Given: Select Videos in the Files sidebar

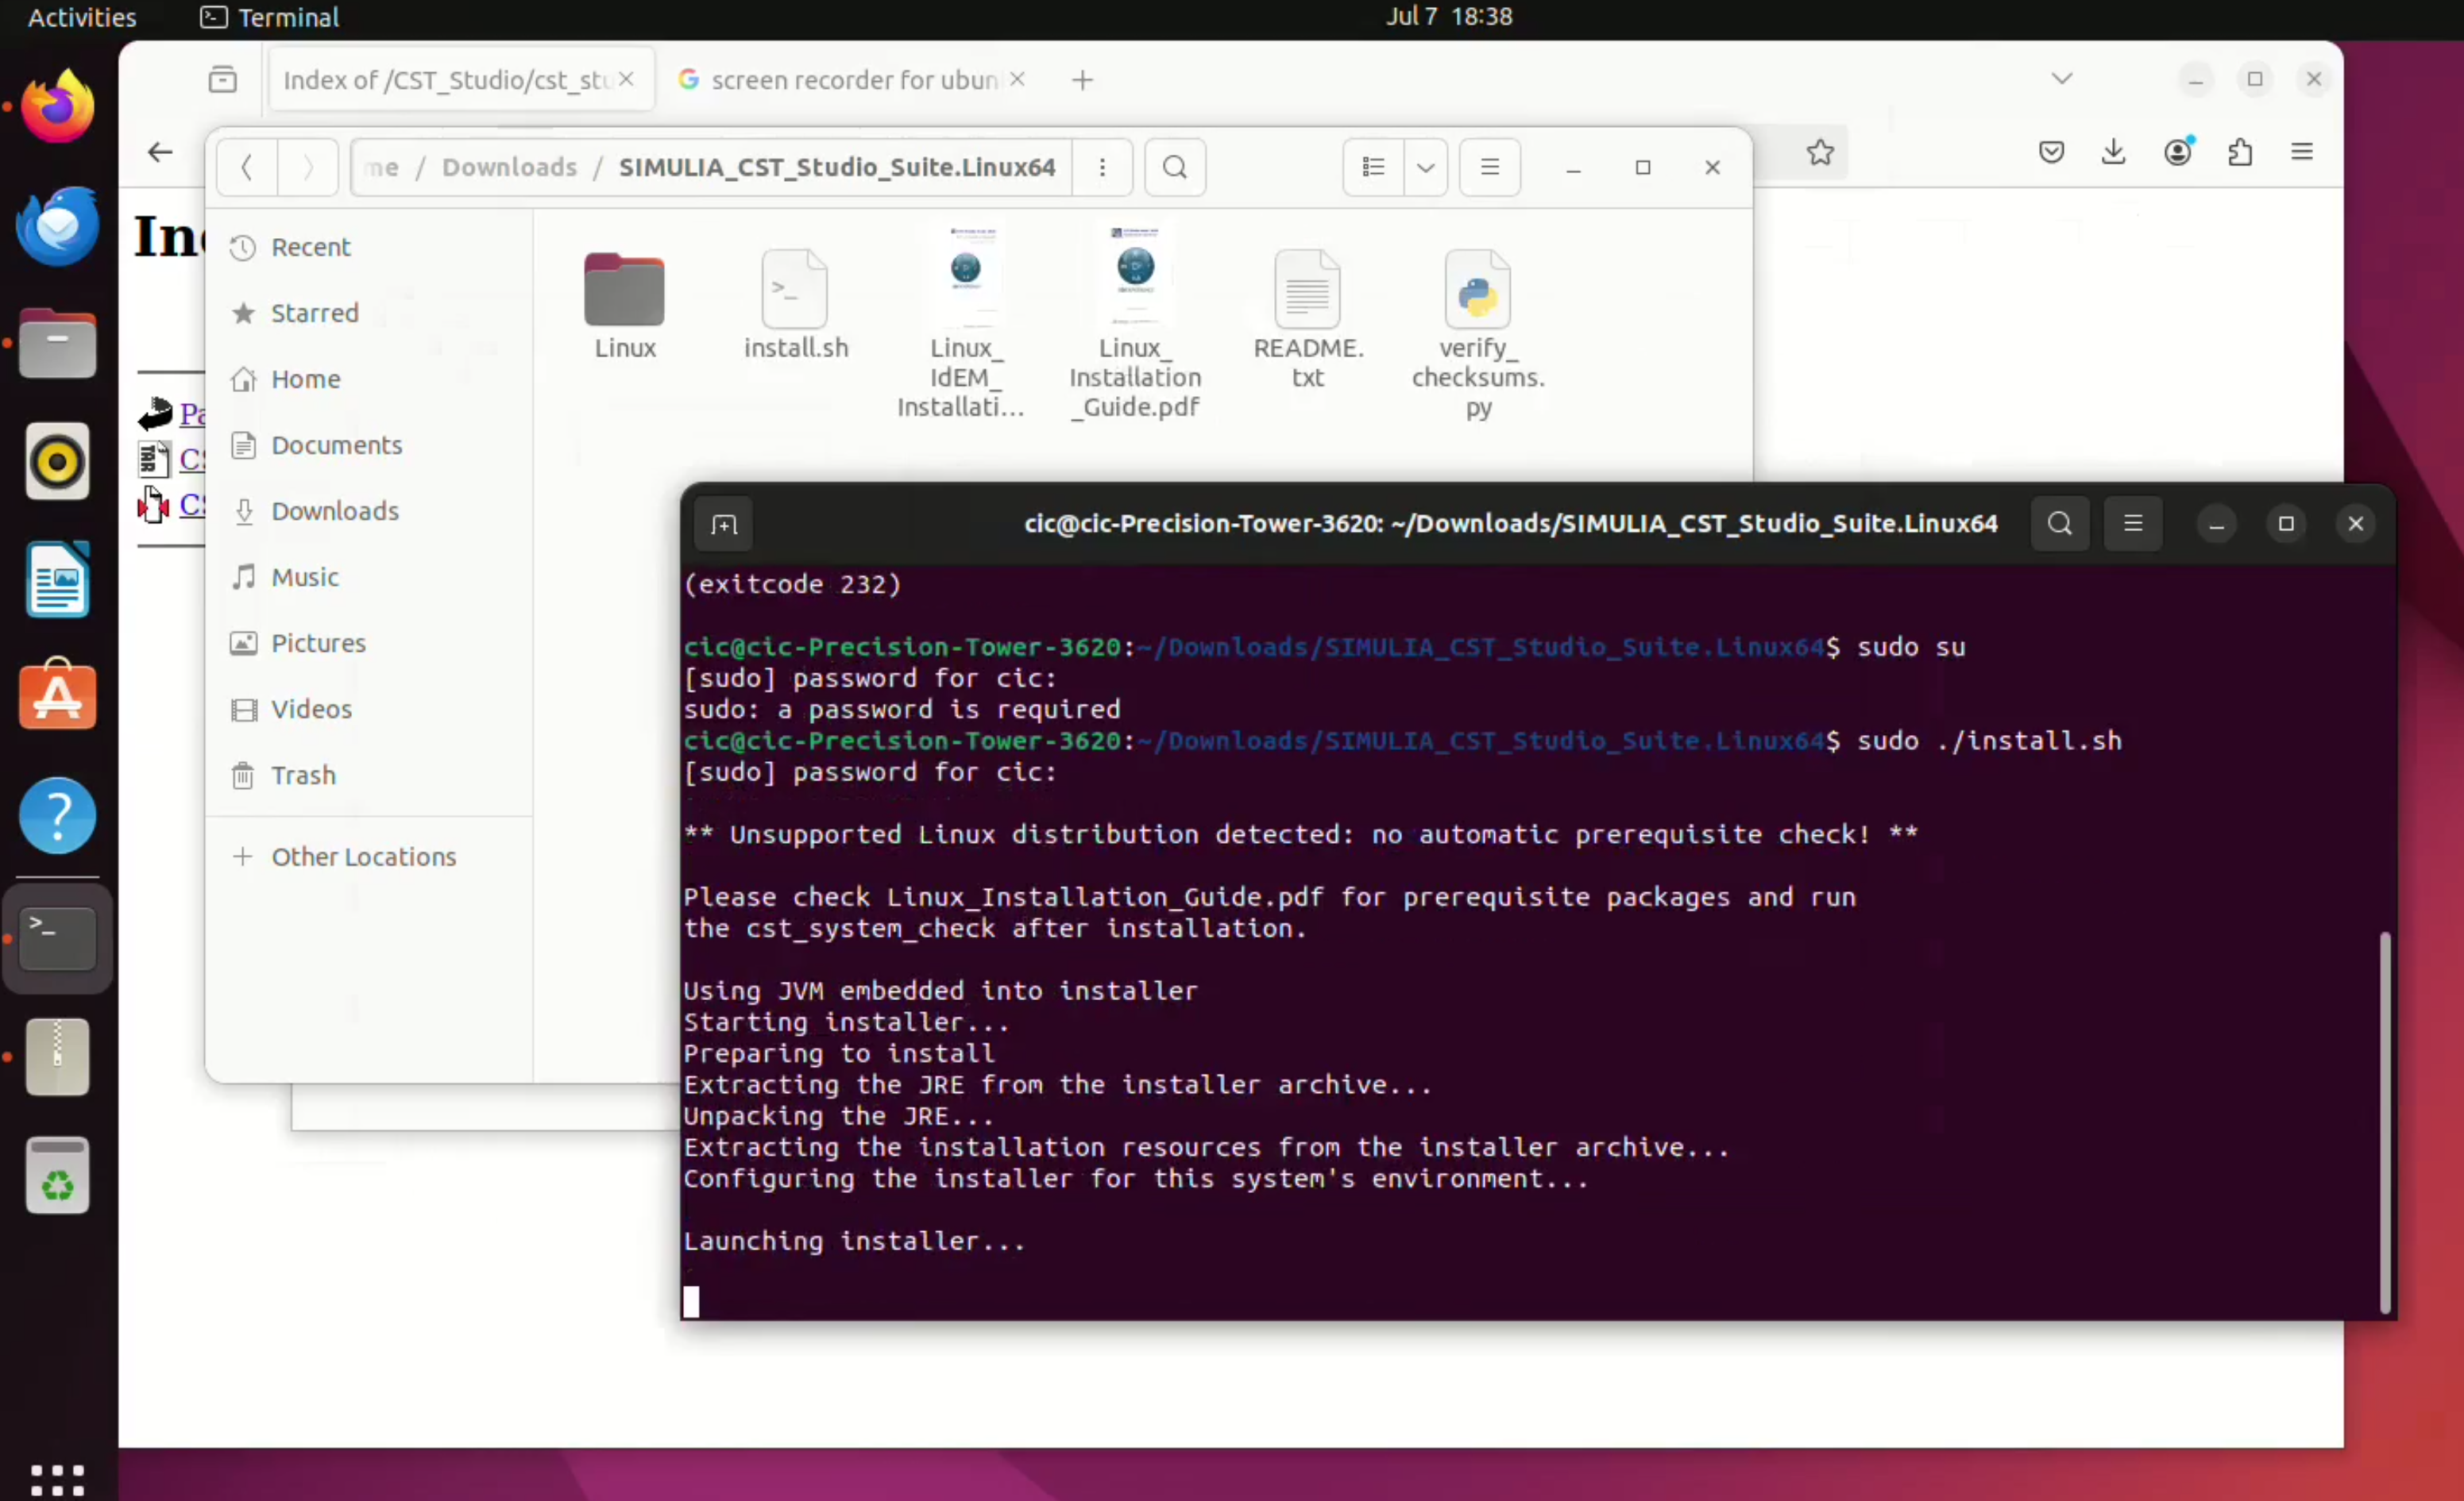Looking at the screenshot, I should (x=369, y=709).
